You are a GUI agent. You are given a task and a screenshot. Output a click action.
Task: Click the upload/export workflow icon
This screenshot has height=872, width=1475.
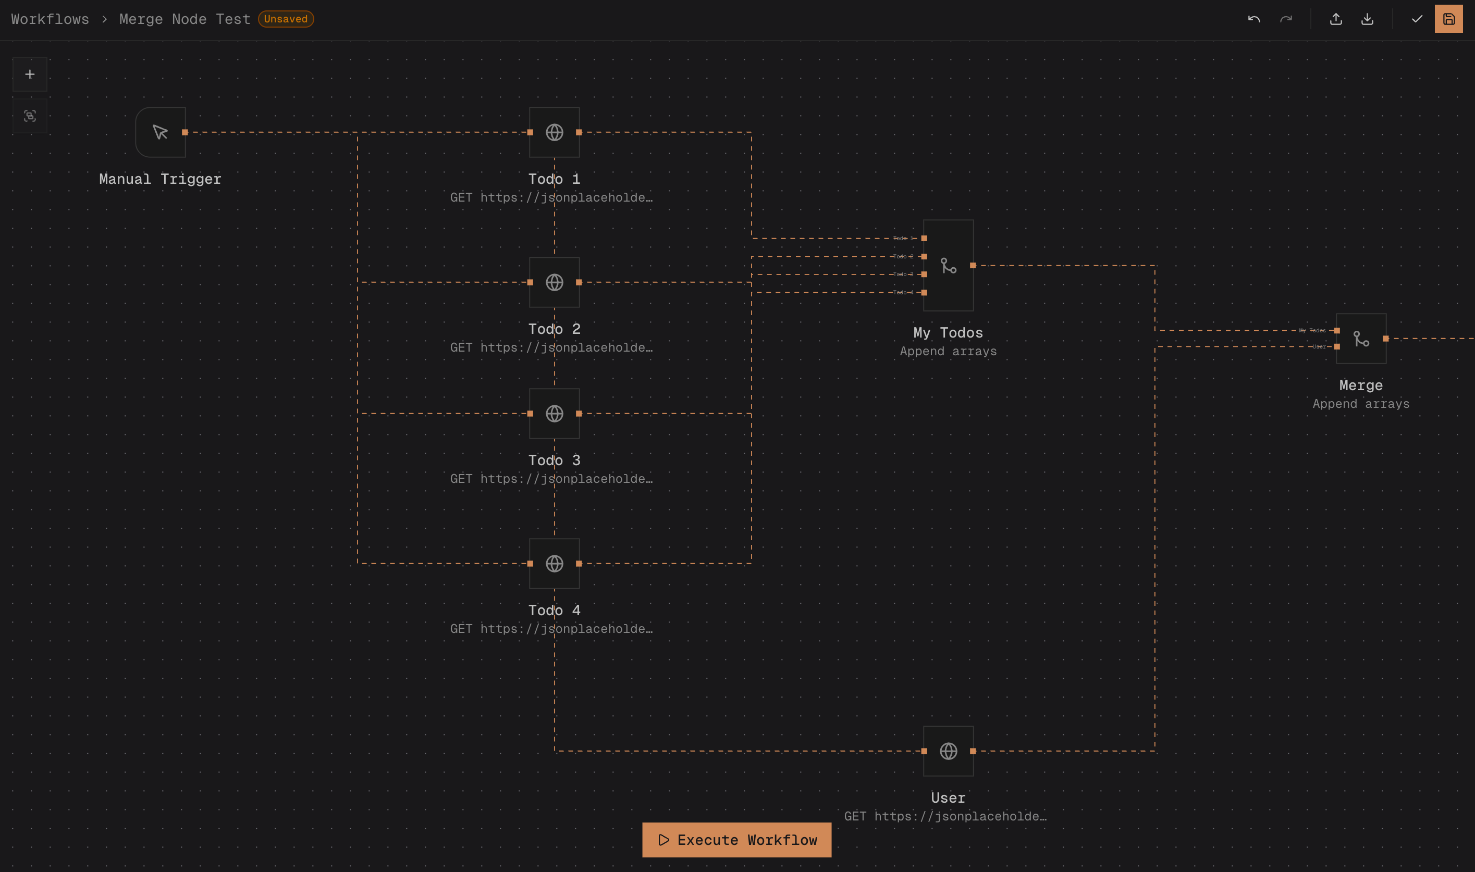[1336, 19]
